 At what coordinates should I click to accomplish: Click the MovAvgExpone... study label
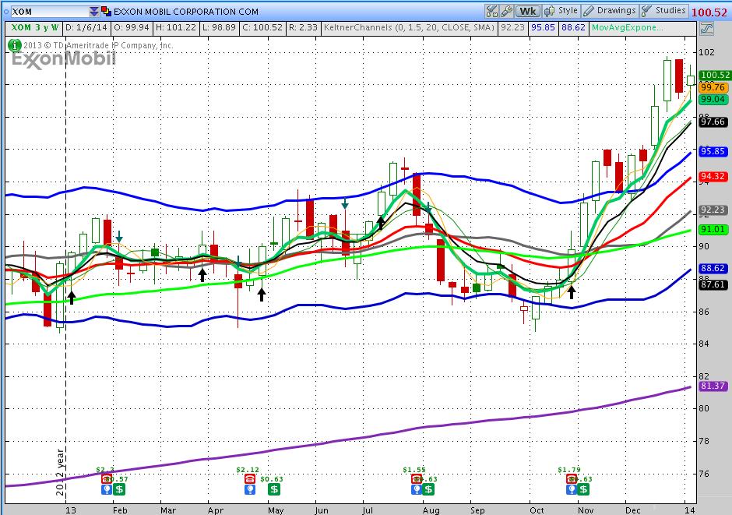(627, 27)
